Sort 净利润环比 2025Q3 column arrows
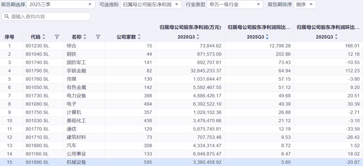 (336, 37)
